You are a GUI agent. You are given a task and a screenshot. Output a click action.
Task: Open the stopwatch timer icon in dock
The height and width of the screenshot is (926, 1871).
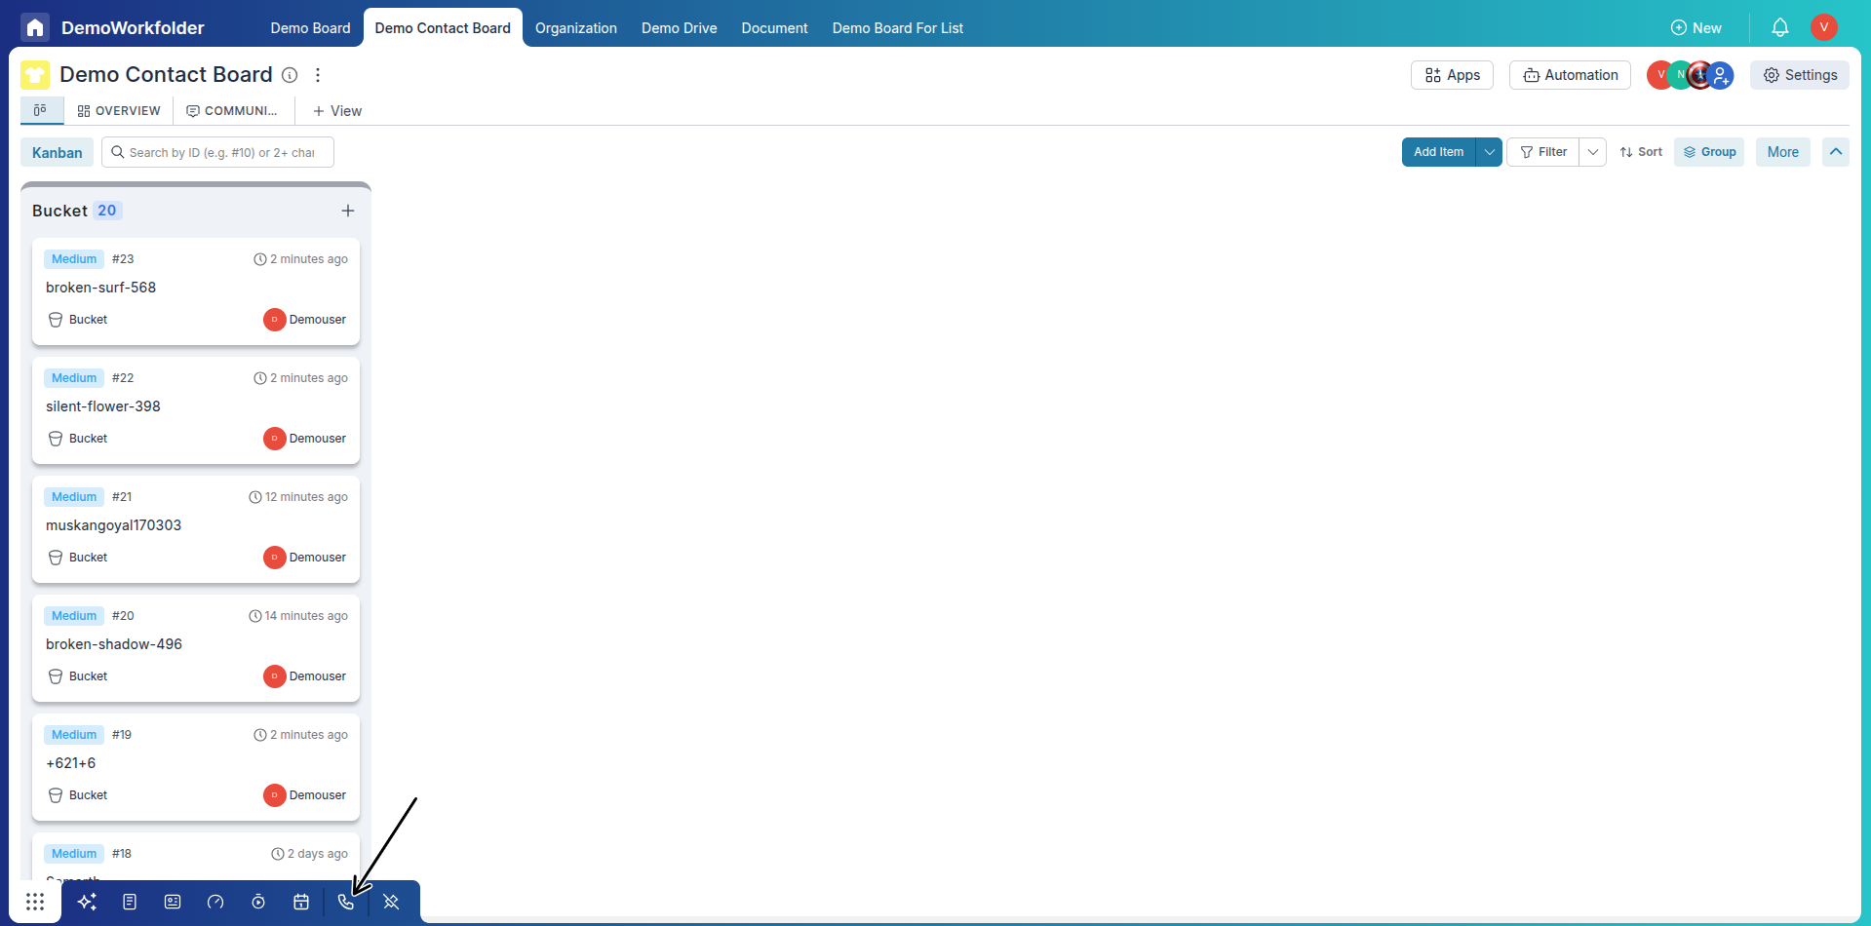(x=258, y=902)
